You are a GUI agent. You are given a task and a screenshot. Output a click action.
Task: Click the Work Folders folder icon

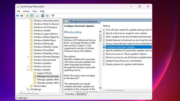31,86
